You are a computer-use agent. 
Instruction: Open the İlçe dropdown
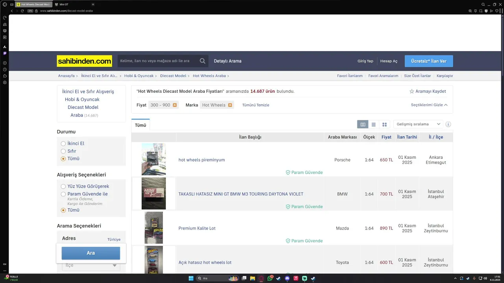coord(91,265)
